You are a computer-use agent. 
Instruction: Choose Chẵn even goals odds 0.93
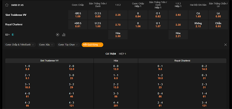[x=218, y=25]
